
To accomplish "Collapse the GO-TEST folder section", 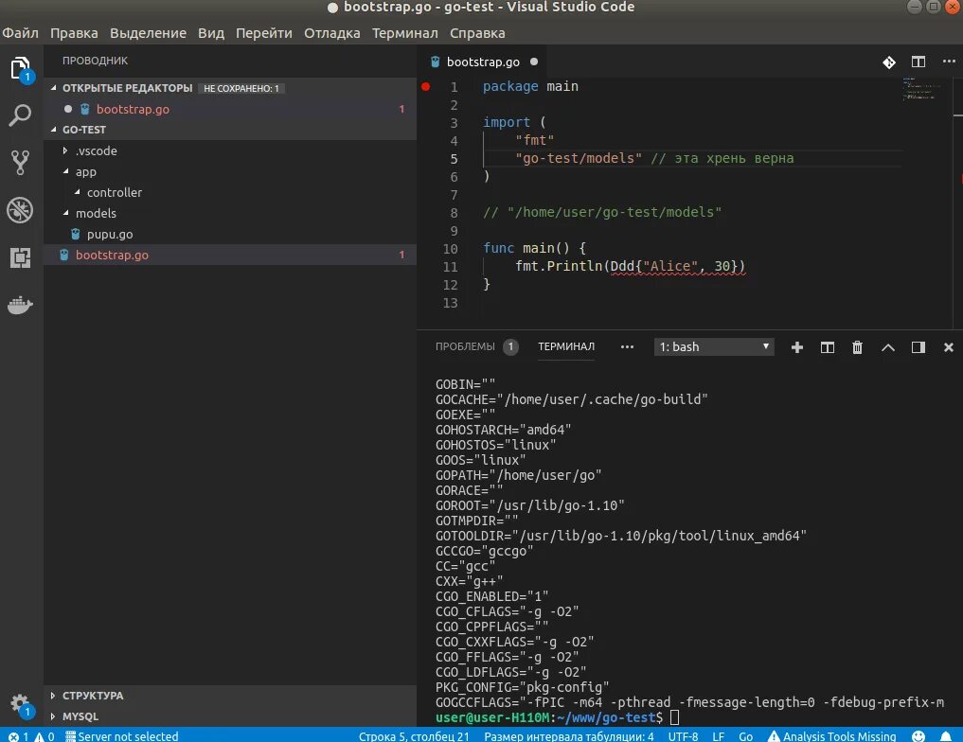I will tap(53, 130).
